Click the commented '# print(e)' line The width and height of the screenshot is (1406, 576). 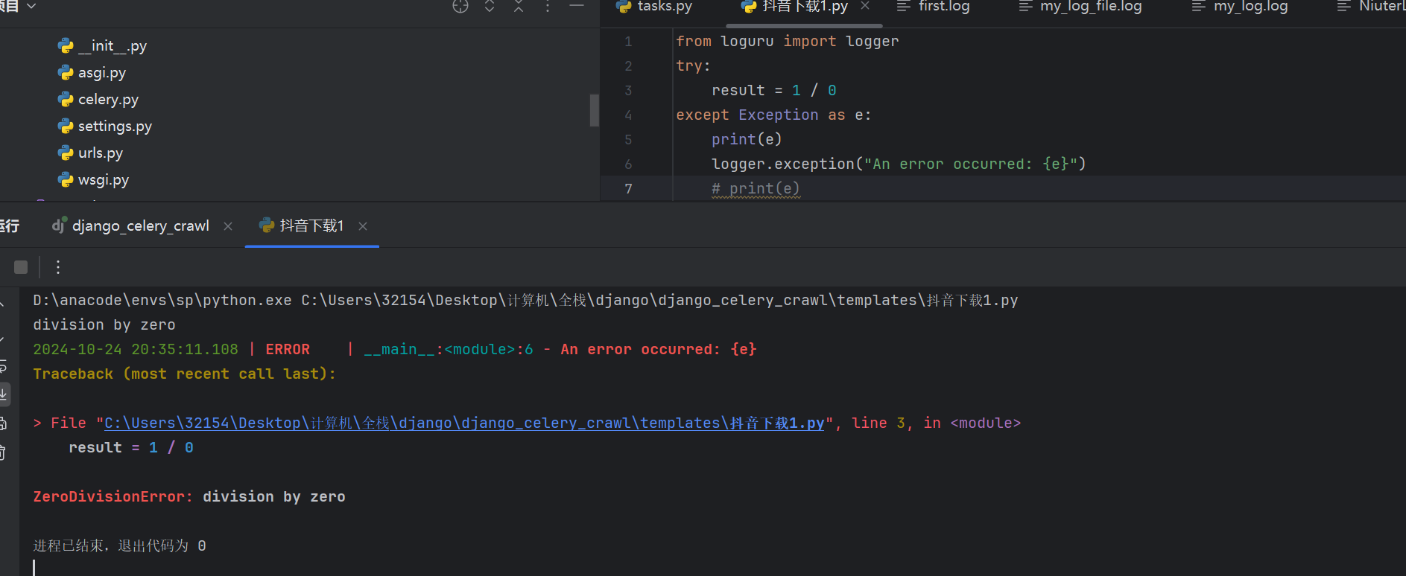coord(756,189)
